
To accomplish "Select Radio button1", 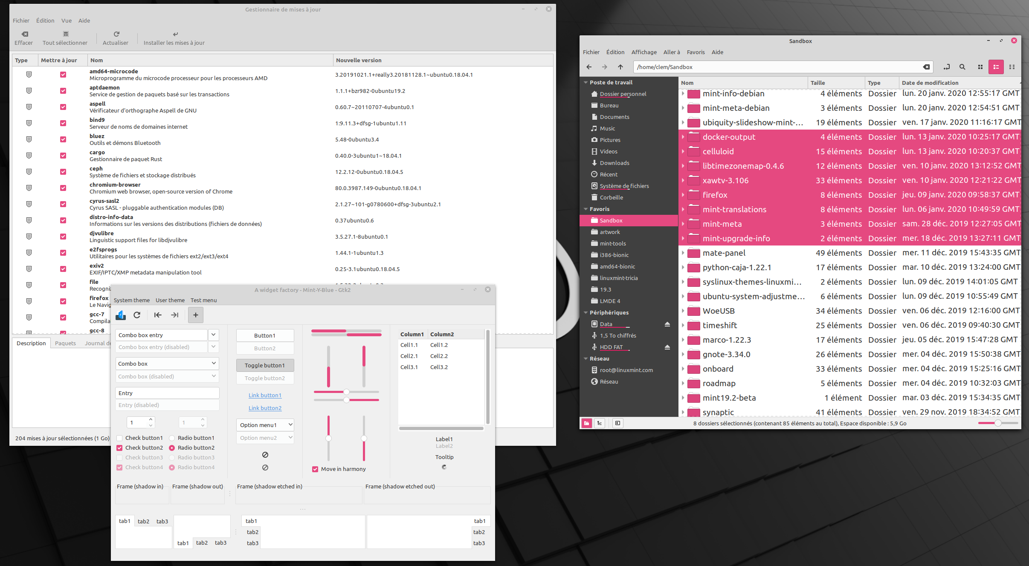I will pos(172,438).
